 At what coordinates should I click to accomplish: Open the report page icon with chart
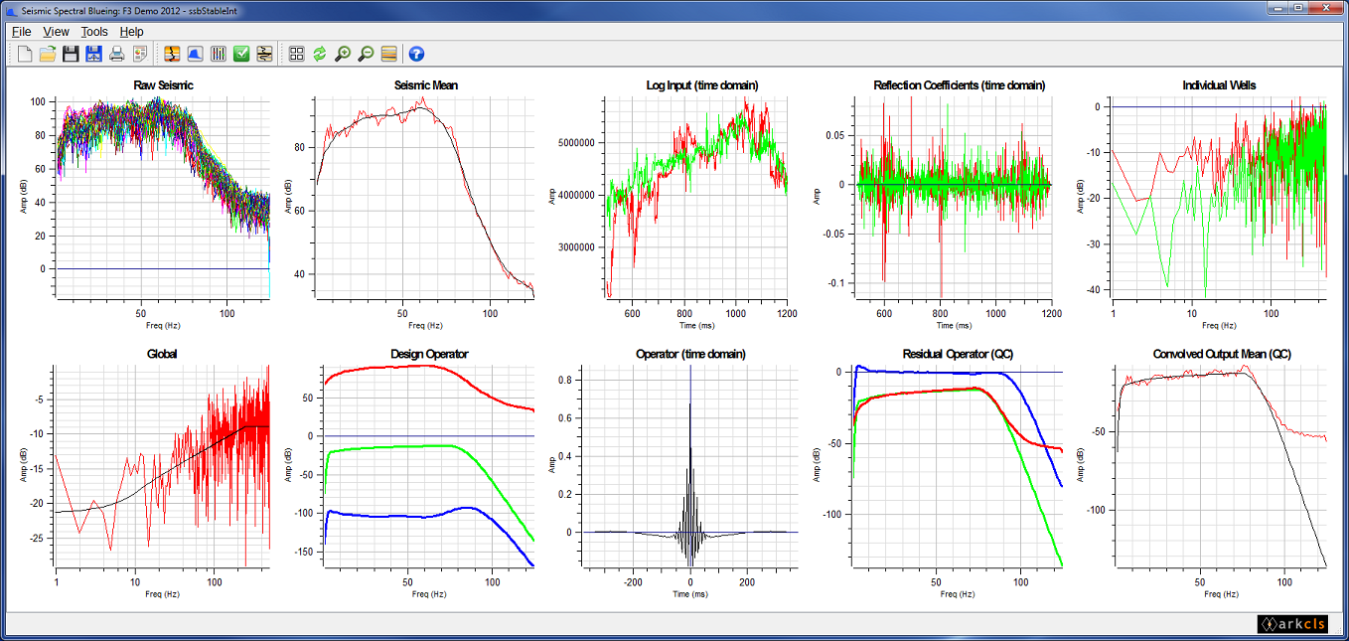pos(140,54)
